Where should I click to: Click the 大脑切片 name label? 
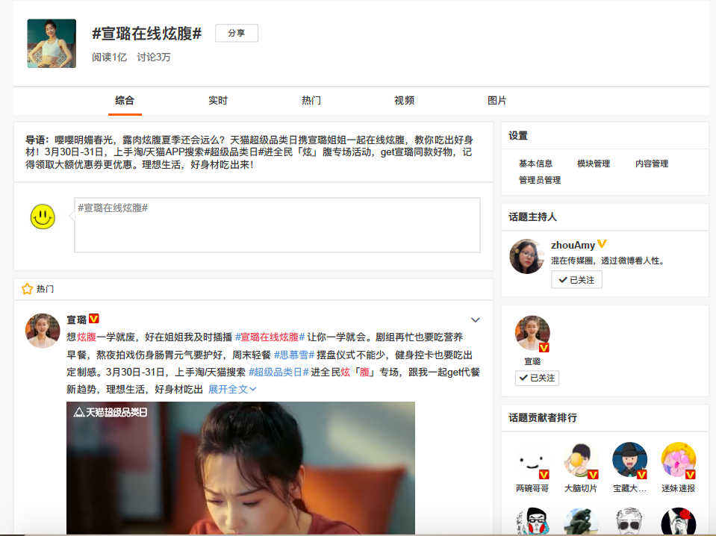tap(581, 488)
